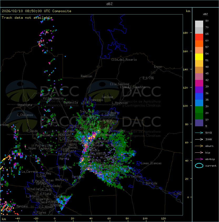Pick the light gray swatch below 80 dBZ
The width and height of the screenshot is (219, 222).
[199, 24]
